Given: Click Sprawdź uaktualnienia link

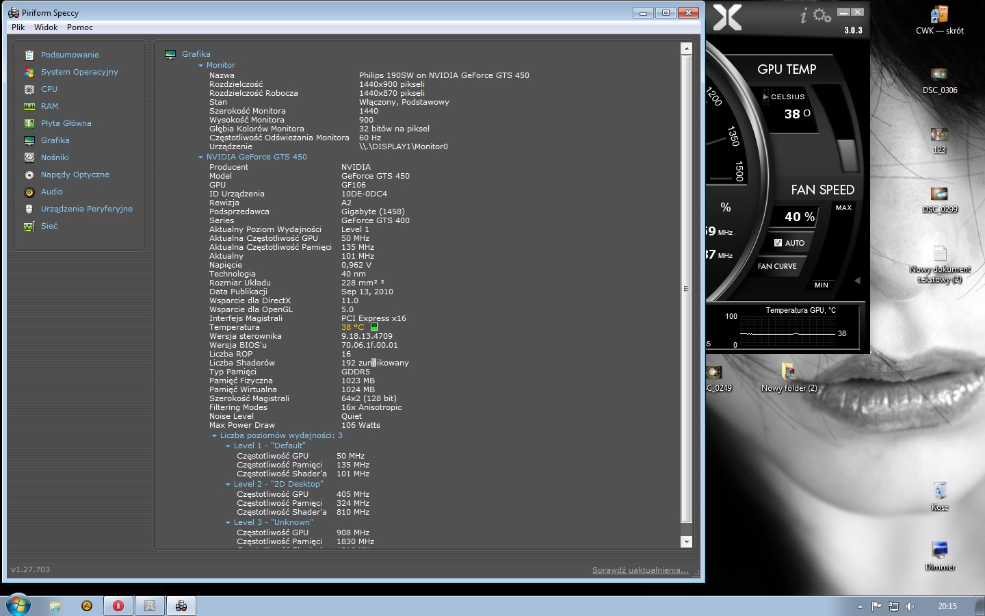Looking at the screenshot, I should pyautogui.click(x=640, y=570).
